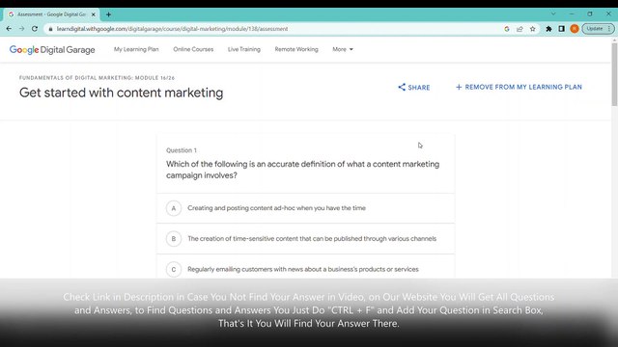Close the Assessment tab
The width and height of the screenshot is (618, 347).
click(94, 14)
